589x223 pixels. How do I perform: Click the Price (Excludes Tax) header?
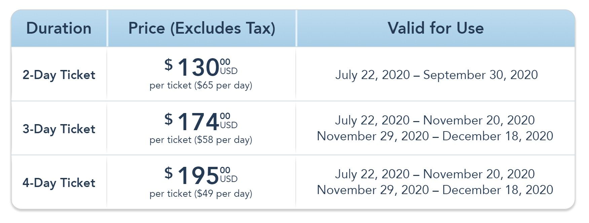[202, 28]
